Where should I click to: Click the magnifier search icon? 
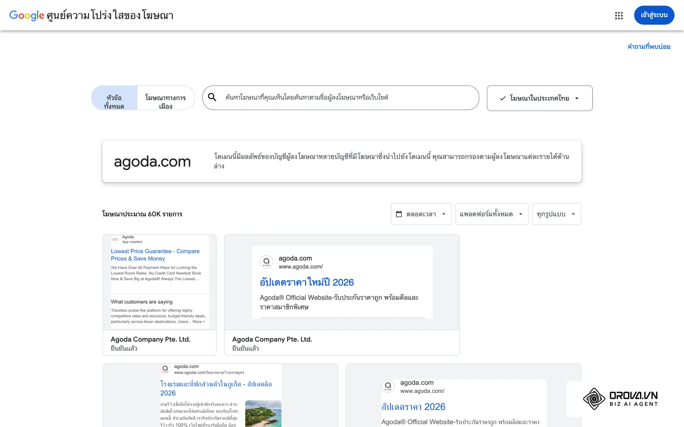pyautogui.click(x=212, y=97)
